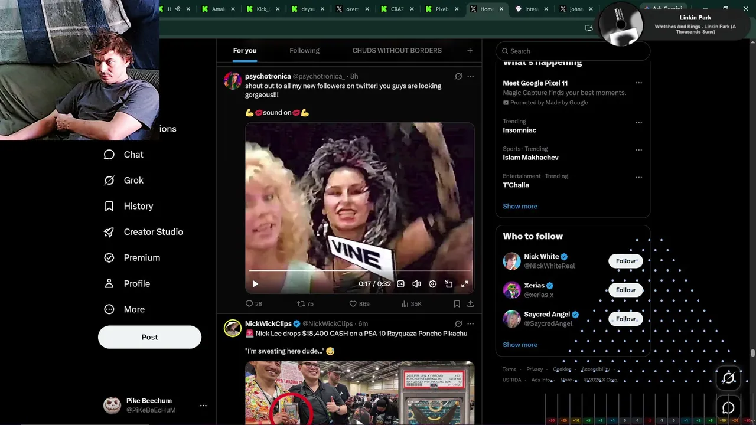
Task: Open Xerias' avatar in Who to follow
Action: (511, 290)
